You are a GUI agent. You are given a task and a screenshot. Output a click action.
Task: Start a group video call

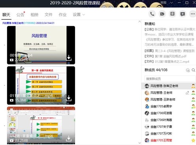coord(162,14)
